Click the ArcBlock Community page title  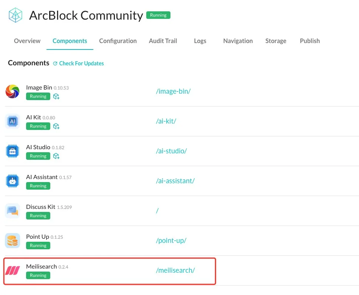(x=86, y=15)
